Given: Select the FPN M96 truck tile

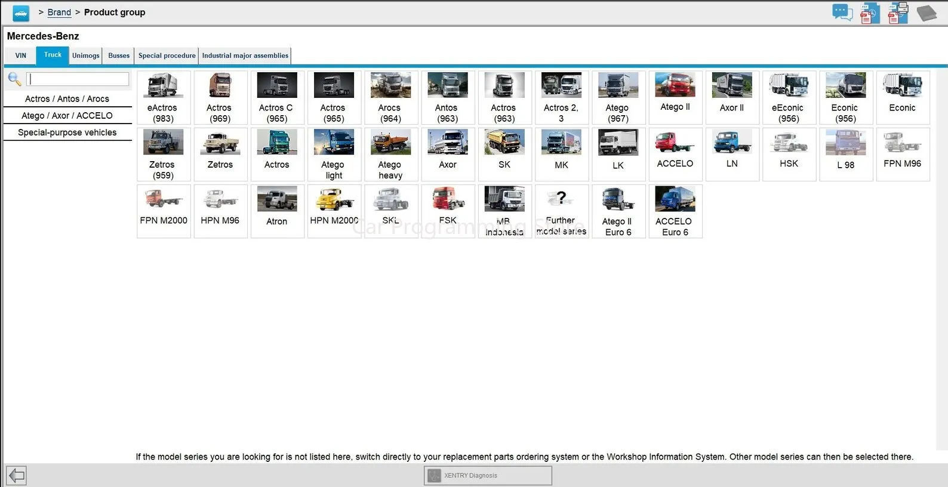Looking at the screenshot, I should tap(903, 154).
